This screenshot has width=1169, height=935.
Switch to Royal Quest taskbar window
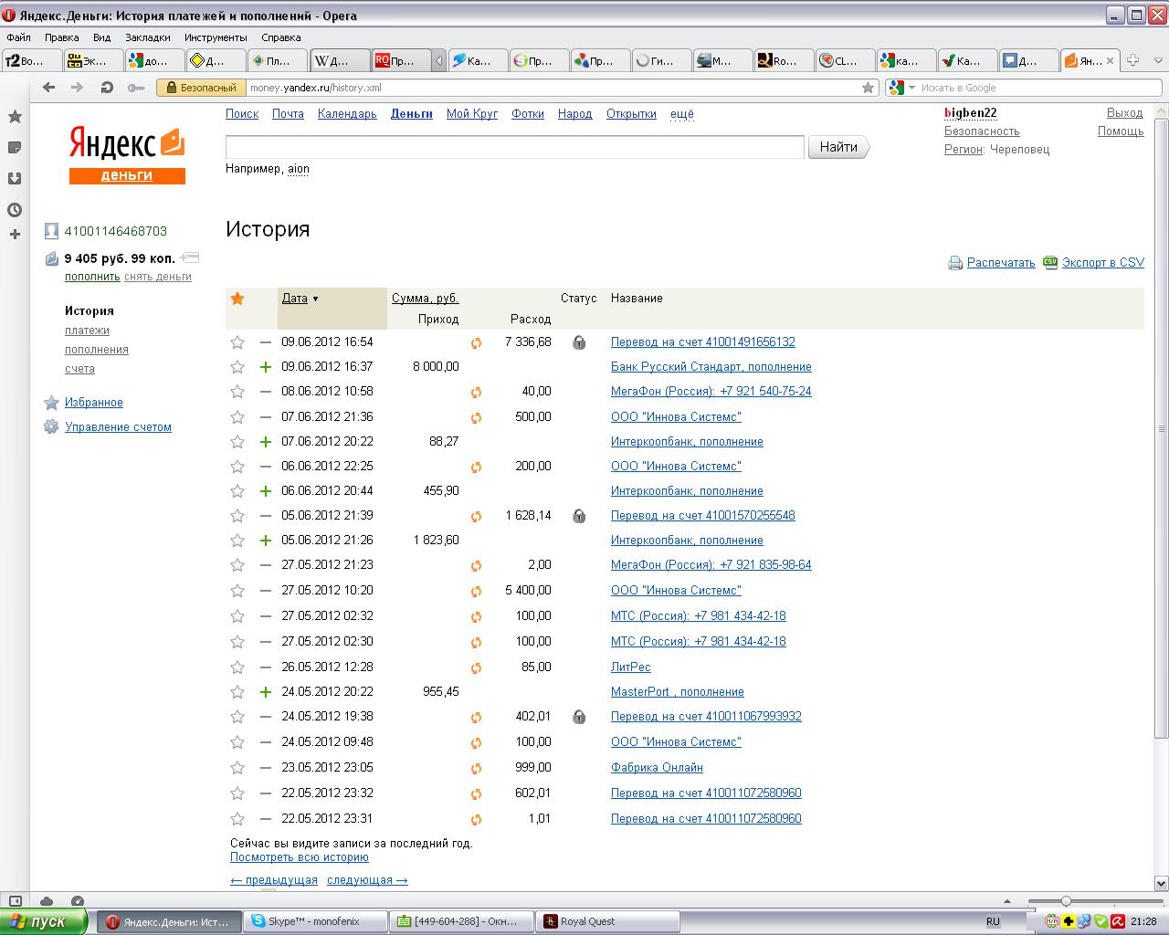[608, 921]
